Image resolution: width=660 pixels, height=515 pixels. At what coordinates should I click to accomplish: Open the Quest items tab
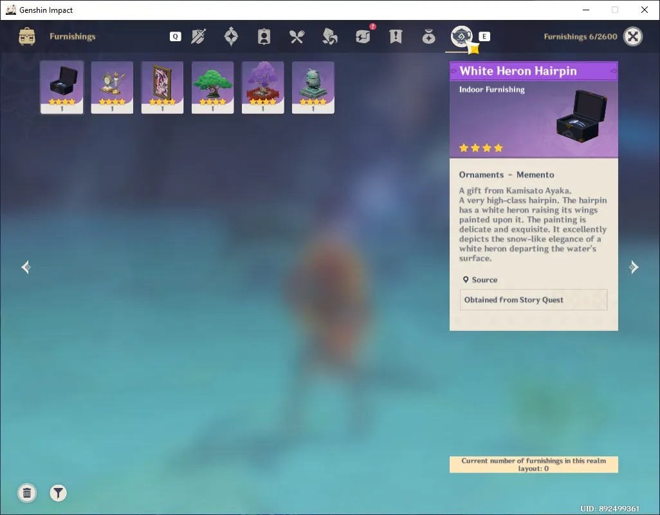click(x=396, y=37)
